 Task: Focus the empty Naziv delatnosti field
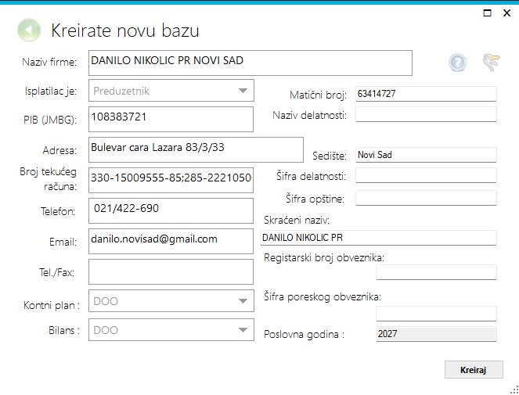tap(426, 114)
